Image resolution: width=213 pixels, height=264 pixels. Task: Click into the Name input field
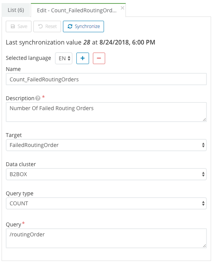(x=106, y=79)
